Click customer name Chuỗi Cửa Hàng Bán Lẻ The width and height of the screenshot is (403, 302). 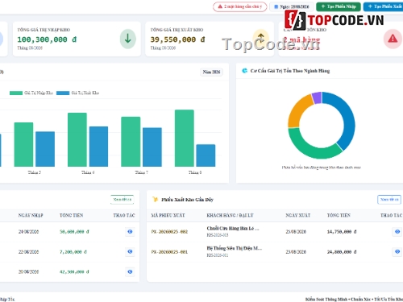(233, 229)
